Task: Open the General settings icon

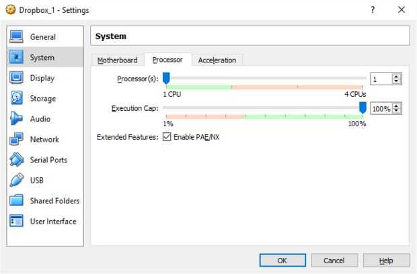Action: click(x=17, y=37)
